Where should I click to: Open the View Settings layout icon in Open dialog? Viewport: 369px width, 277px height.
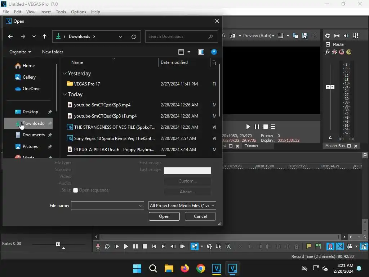click(181, 52)
